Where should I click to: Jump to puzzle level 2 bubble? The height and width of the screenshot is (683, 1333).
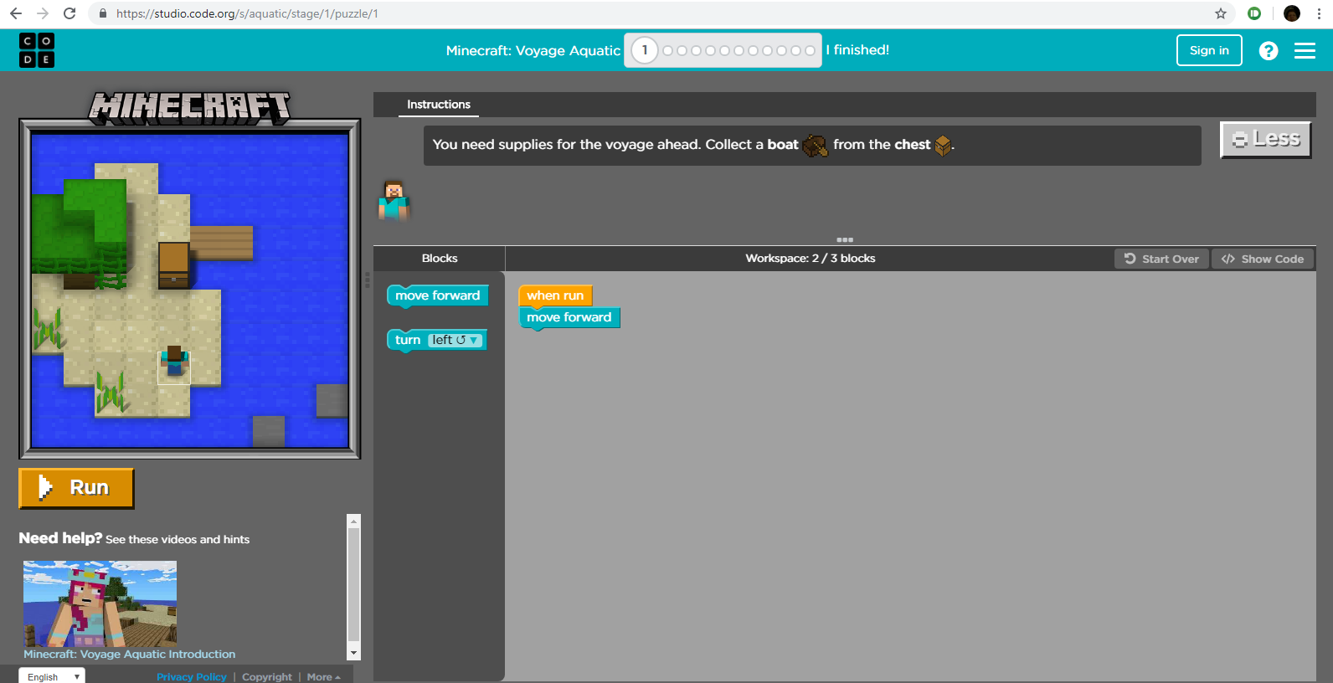667,51
